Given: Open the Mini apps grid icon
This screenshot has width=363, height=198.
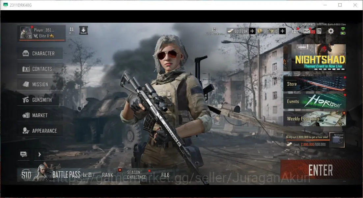Looking at the screenshot, I should (71, 31).
